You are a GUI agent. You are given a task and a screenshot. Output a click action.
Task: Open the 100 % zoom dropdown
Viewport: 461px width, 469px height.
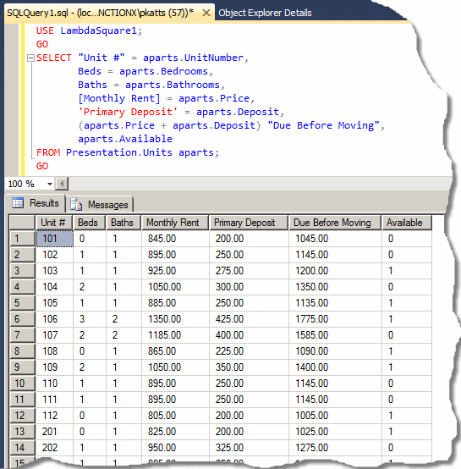(x=50, y=184)
